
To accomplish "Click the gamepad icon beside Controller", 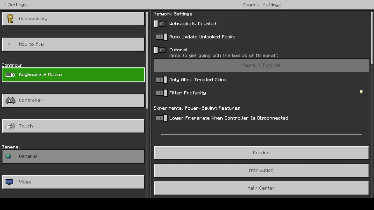I will pyautogui.click(x=11, y=100).
